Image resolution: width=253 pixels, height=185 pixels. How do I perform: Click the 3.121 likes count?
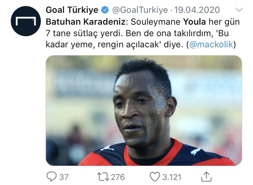click(x=172, y=177)
